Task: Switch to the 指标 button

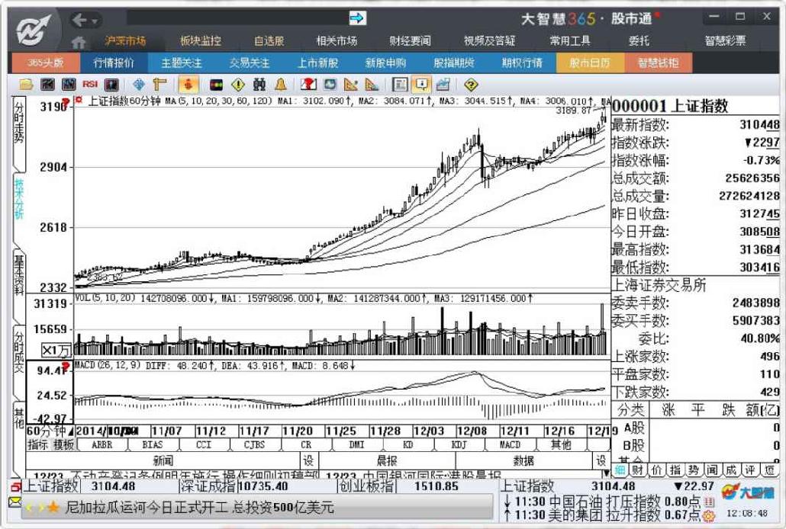Action: tap(37, 444)
